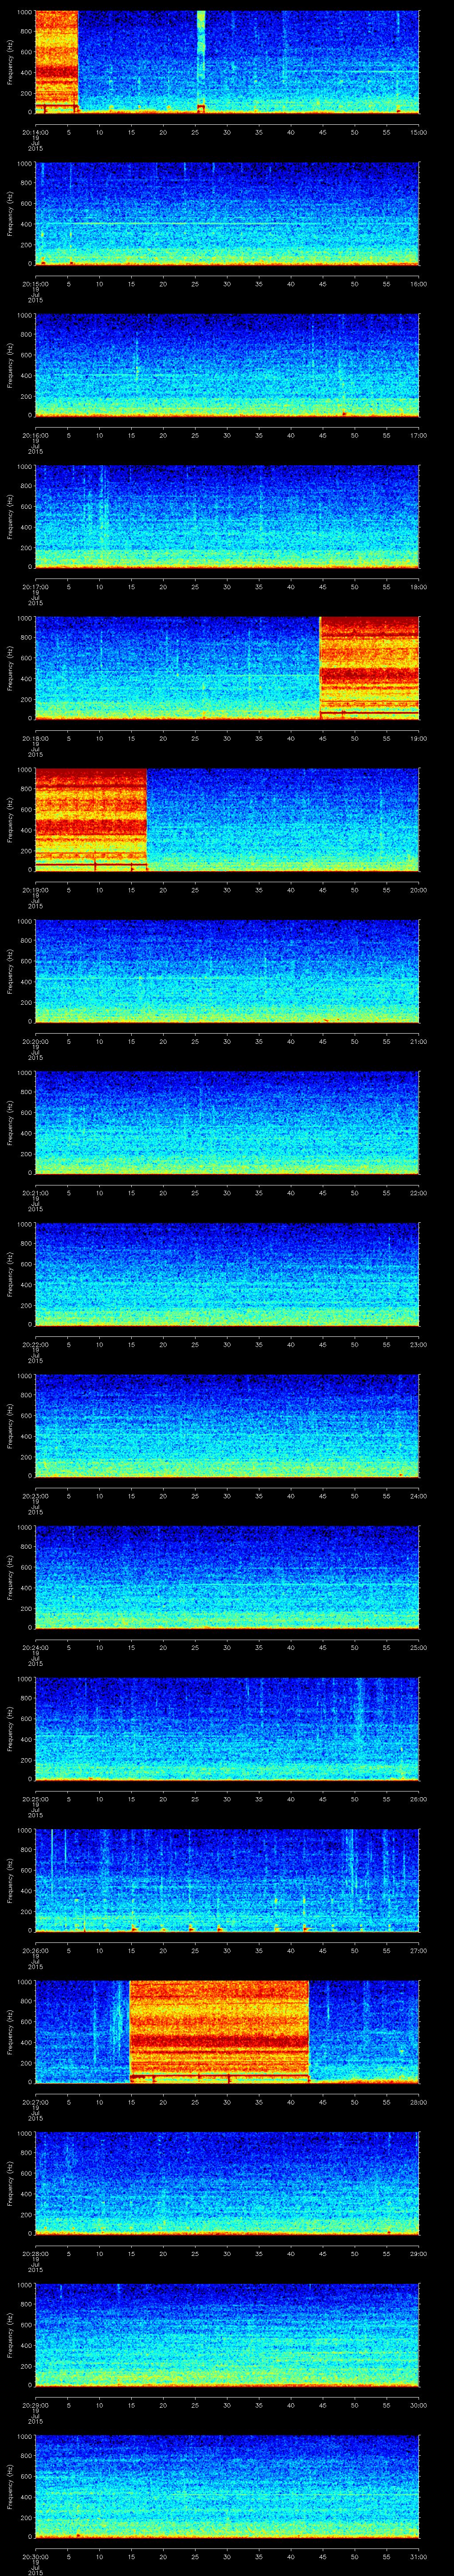Click the 31:00 end label of the last panel

[419, 2556]
